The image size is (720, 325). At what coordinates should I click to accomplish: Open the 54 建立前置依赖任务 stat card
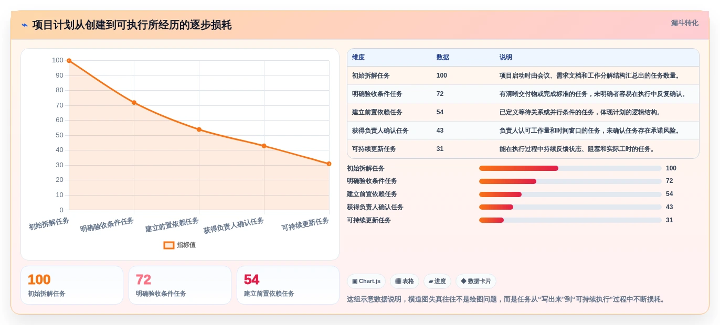(x=288, y=285)
